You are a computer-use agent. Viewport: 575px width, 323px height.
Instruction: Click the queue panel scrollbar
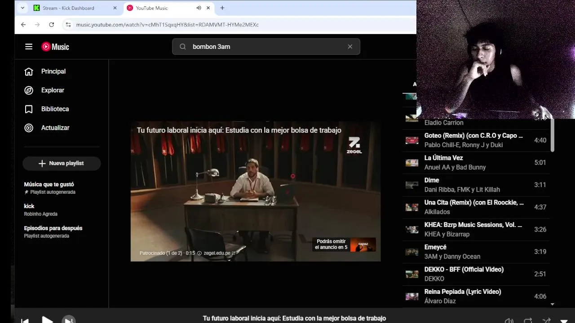coord(553,135)
